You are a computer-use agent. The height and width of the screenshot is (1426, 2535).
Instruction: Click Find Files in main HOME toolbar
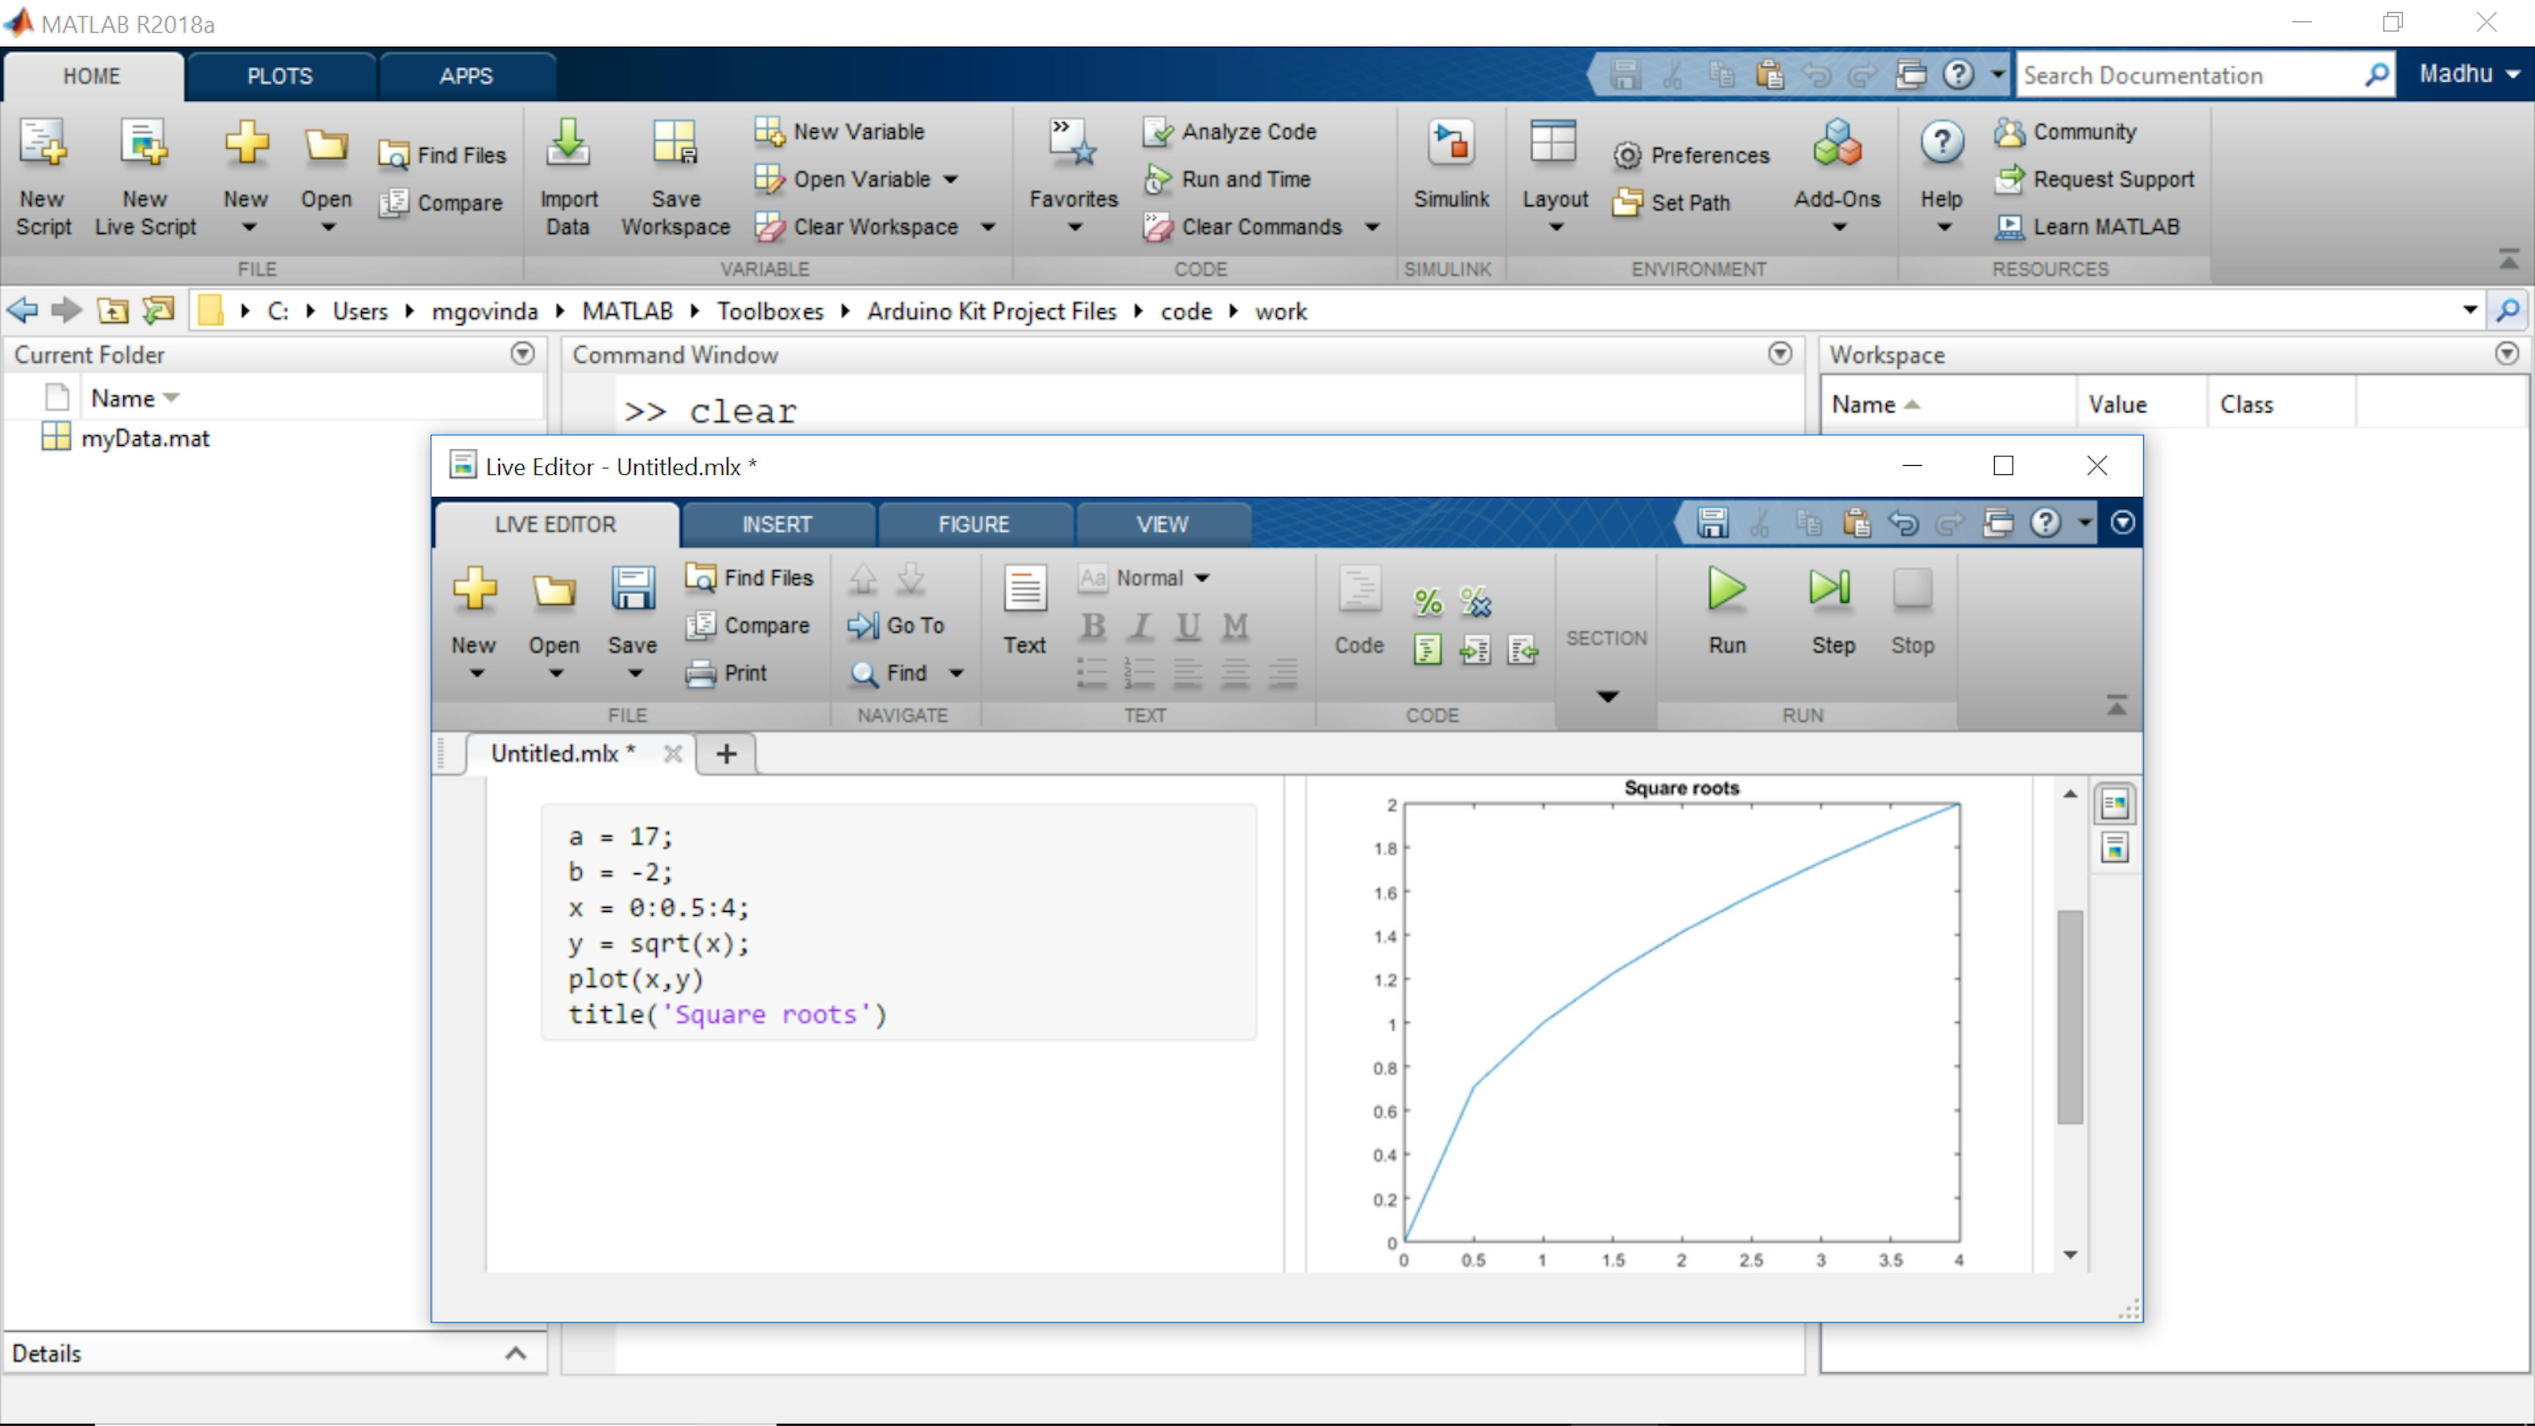click(442, 155)
